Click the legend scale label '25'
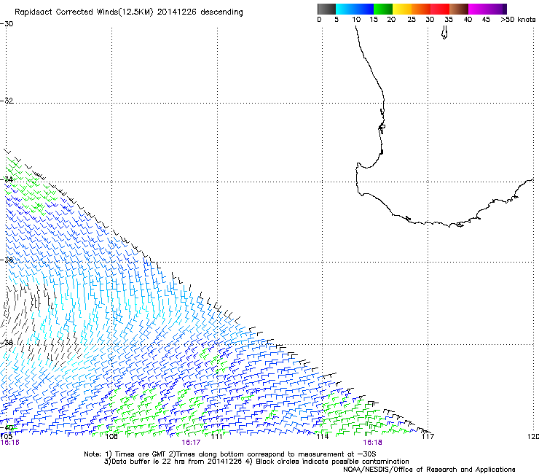Viewport: 539px width, 474px height. coord(412,20)
